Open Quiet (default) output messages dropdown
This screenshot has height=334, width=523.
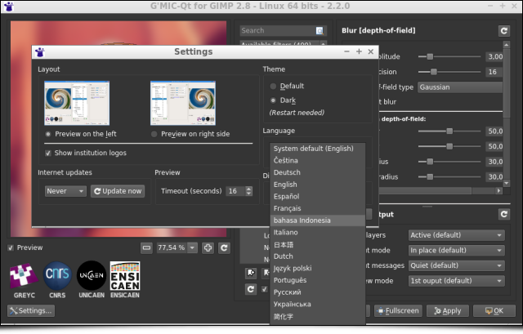(456, 265)
